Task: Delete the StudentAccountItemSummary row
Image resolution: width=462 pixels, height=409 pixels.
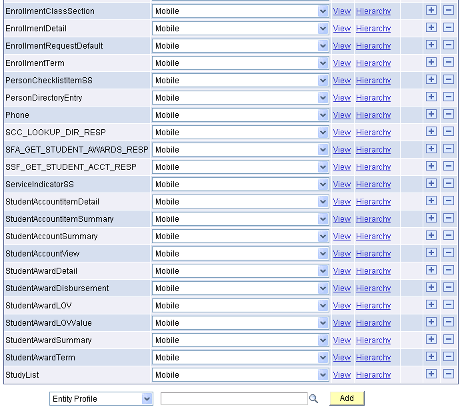Action: (449, 218)
